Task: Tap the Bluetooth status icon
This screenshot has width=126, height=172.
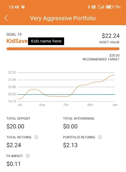Action: 89,7
